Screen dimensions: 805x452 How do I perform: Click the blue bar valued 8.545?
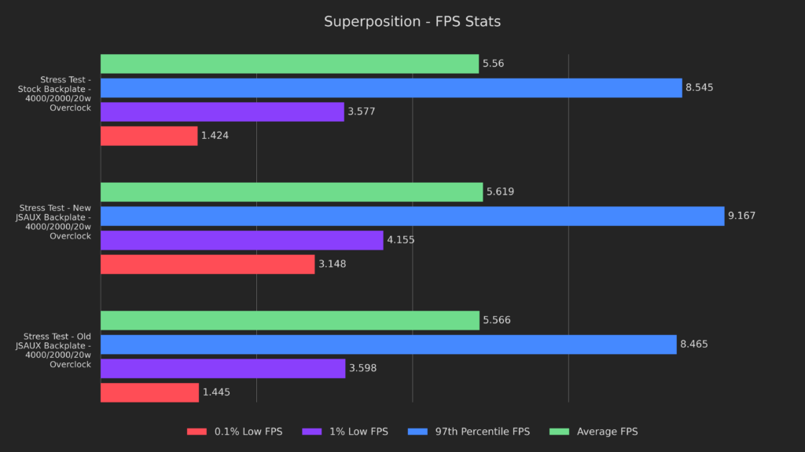(391, 88)
